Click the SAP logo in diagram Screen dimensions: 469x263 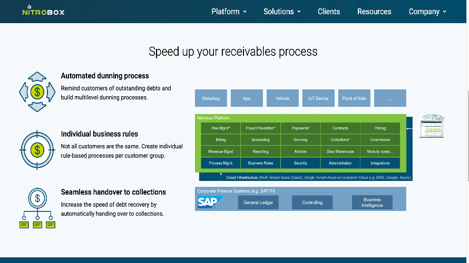(x=210, y=202)
